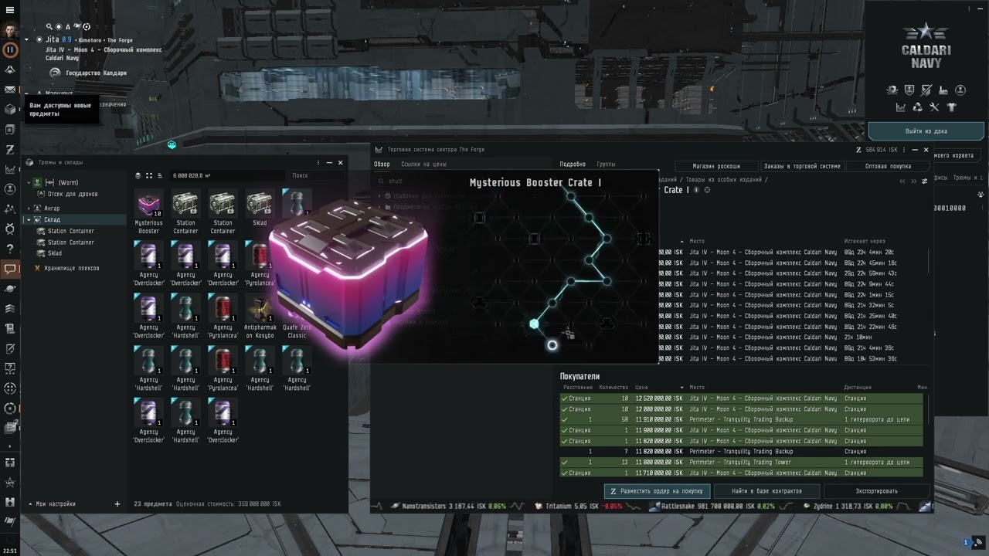Click Nanotransistors ticker entry
This screenshot has width=989, height=556.
(447, 507)
